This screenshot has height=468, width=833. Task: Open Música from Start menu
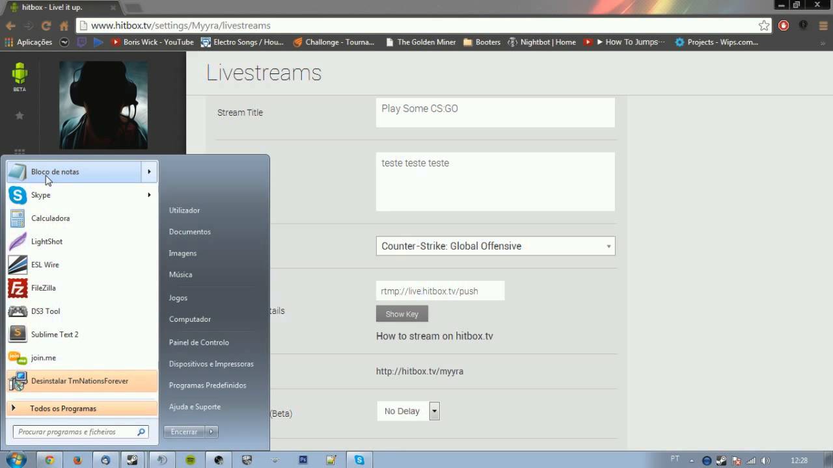pos(180,275)
